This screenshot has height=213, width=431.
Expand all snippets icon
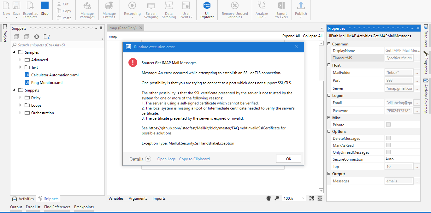point(16,37)
